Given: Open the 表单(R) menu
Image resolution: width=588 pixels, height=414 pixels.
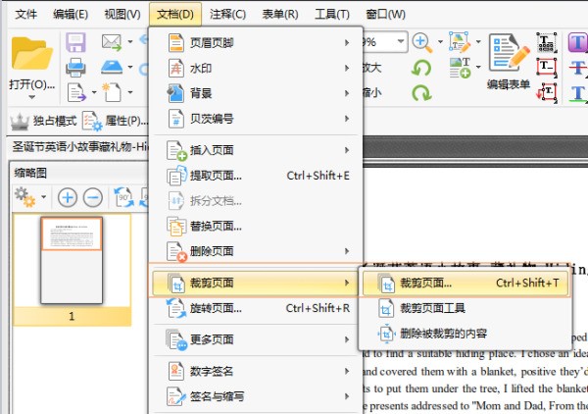Looking at the screenshot, I should tap(280, 15).
